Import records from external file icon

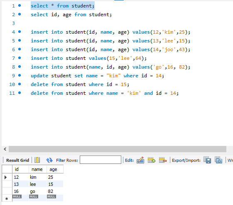pyautogui.click(x=218, y=160)
